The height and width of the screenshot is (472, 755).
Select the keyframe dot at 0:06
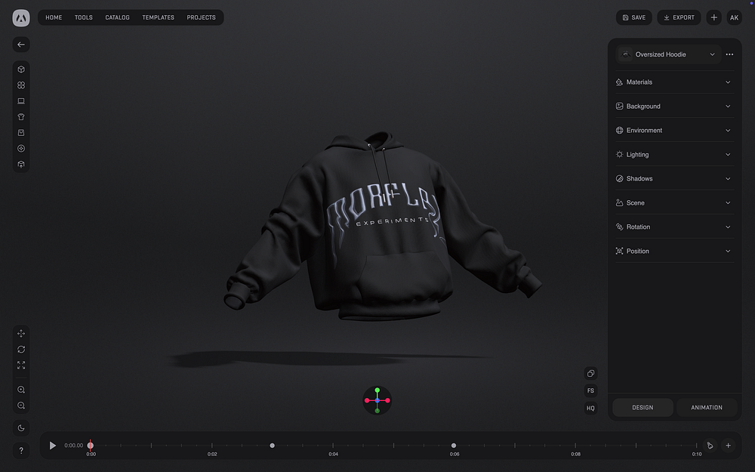454,446
